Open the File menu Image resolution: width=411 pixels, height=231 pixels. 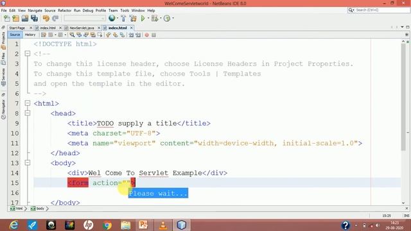tap(4, 10)
